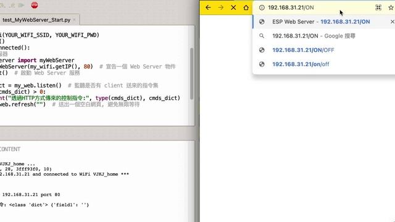Viewport: 395px width, 222px height.
Task: Bookmark this page with the star icon
Action: (391, 7)
